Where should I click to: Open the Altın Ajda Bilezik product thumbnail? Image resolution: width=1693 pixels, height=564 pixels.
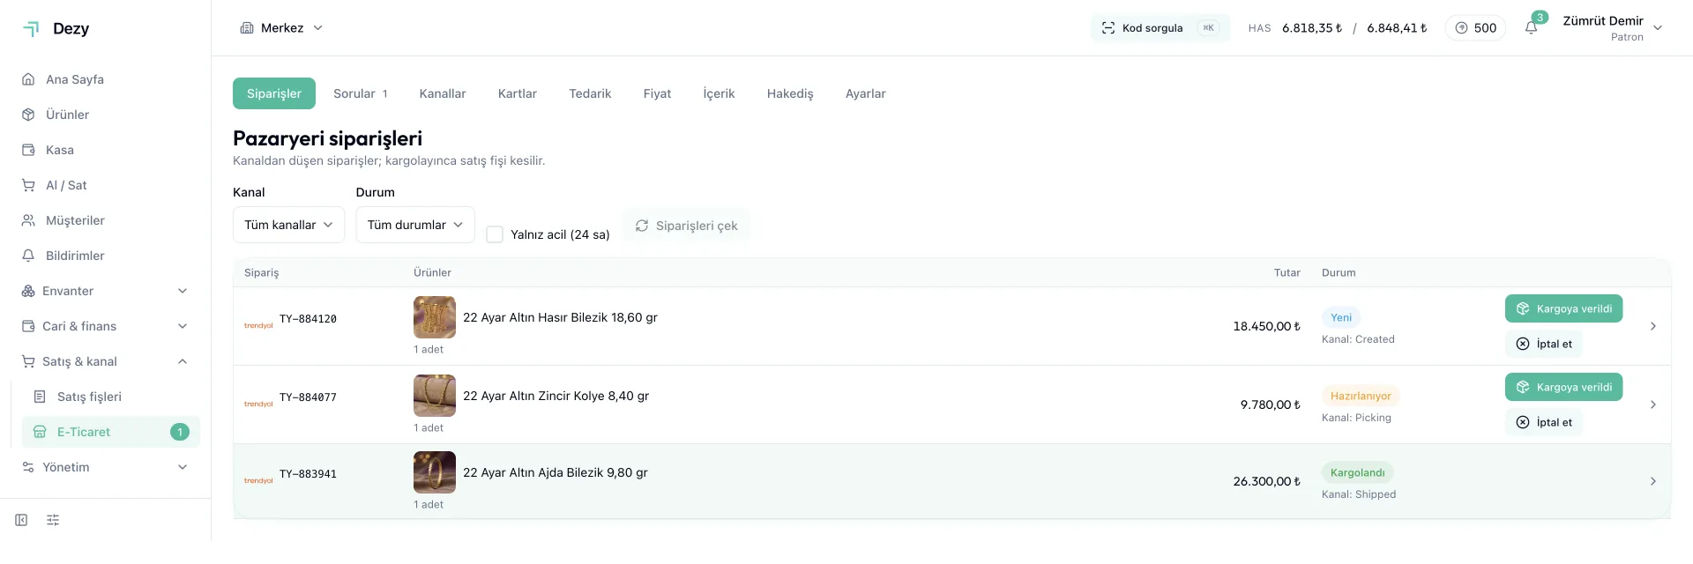pos(435,472)
